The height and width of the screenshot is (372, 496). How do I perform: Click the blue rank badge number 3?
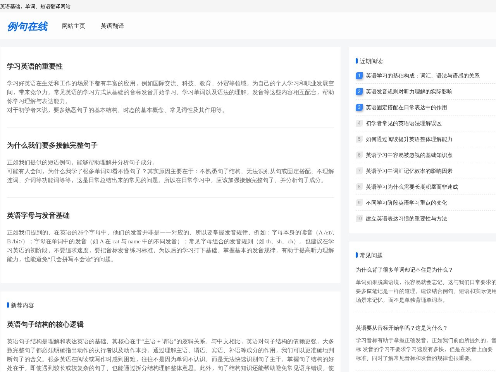(x=359, y=107)
